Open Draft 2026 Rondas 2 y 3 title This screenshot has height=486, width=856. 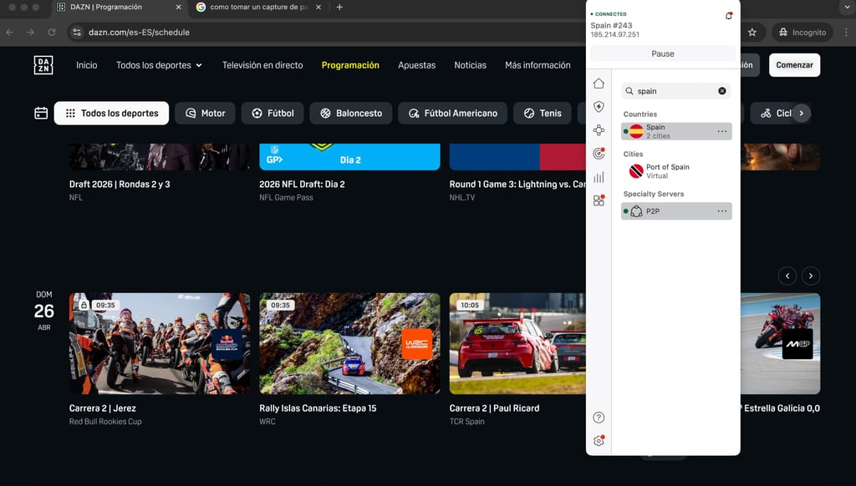pos(120,185)
